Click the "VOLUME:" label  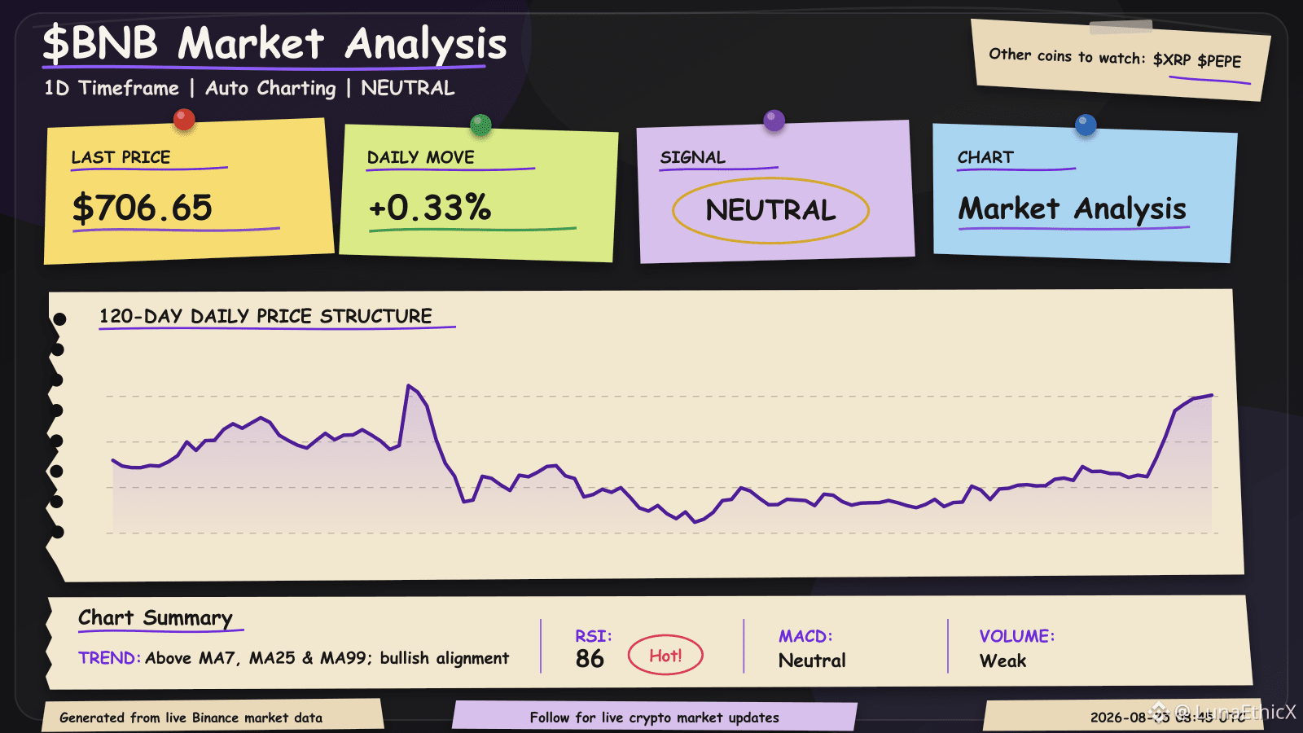click(1017, 636)
